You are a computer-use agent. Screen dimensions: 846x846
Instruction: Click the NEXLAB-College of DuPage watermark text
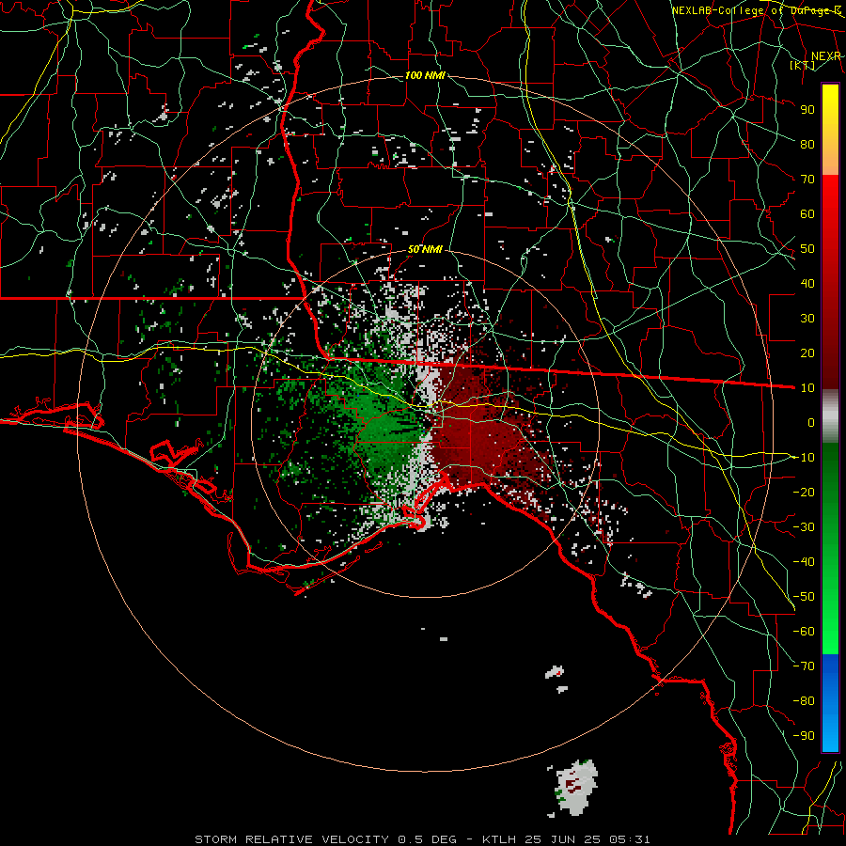[x=756, y=10]
